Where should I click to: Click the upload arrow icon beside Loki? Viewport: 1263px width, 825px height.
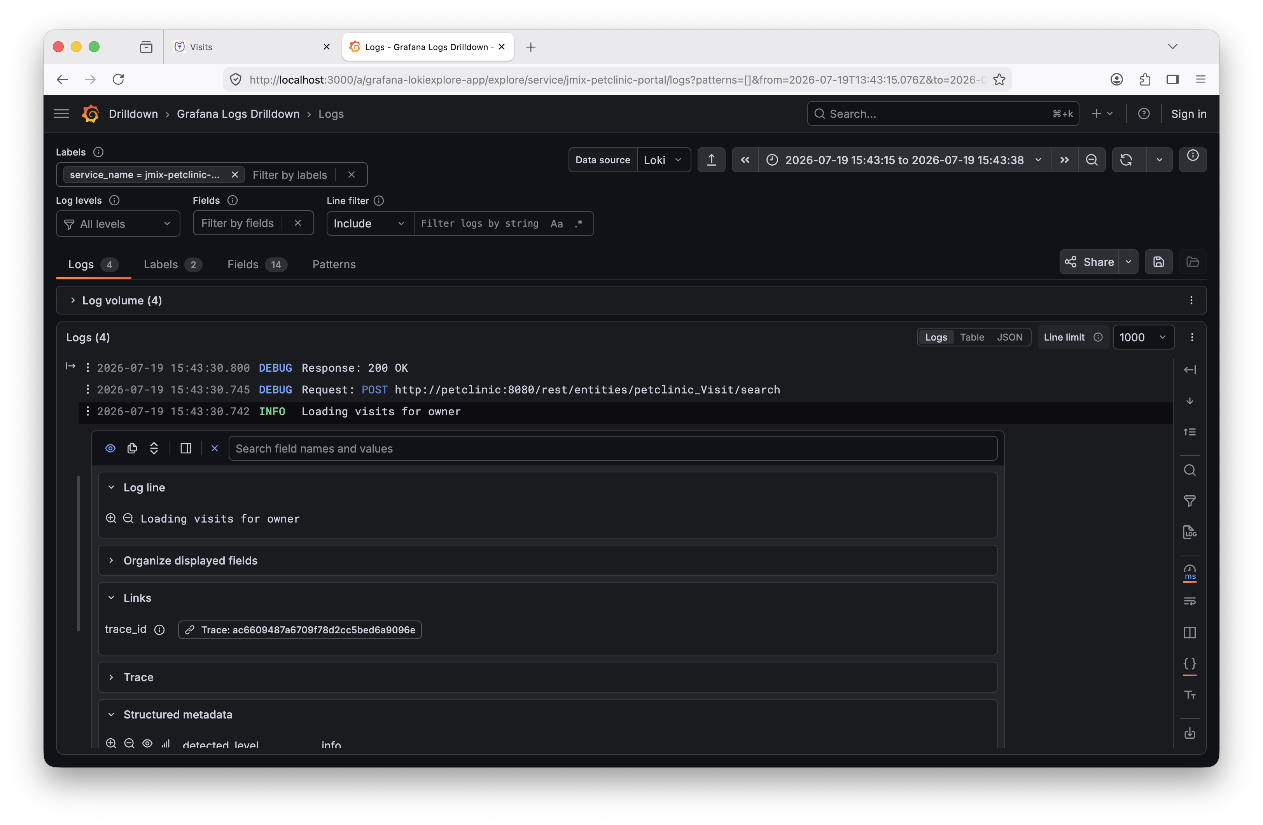tap(711, 160)
